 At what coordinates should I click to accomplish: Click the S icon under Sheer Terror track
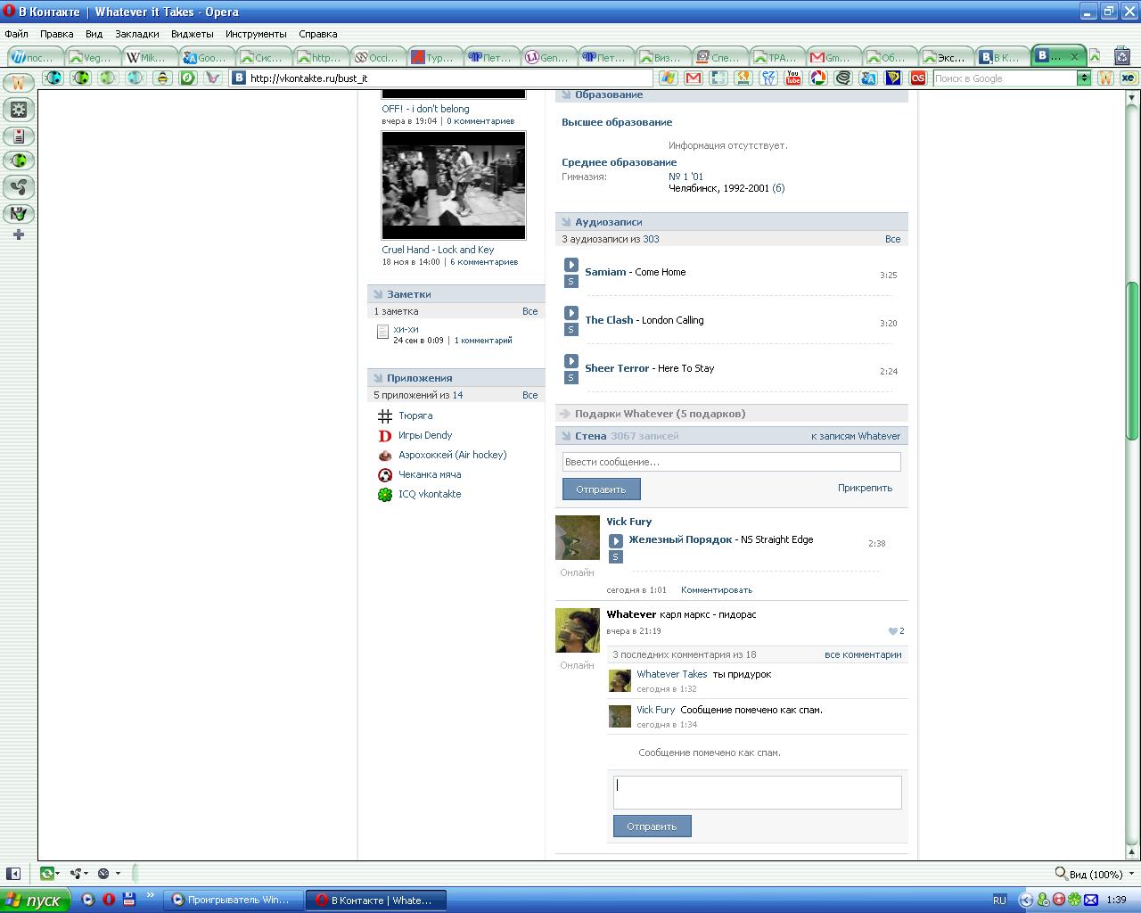pos(571,377)
